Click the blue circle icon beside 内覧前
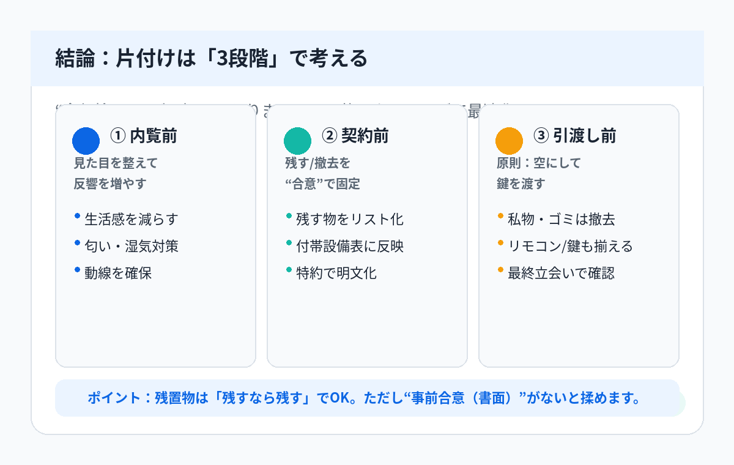 pos(86,141)
